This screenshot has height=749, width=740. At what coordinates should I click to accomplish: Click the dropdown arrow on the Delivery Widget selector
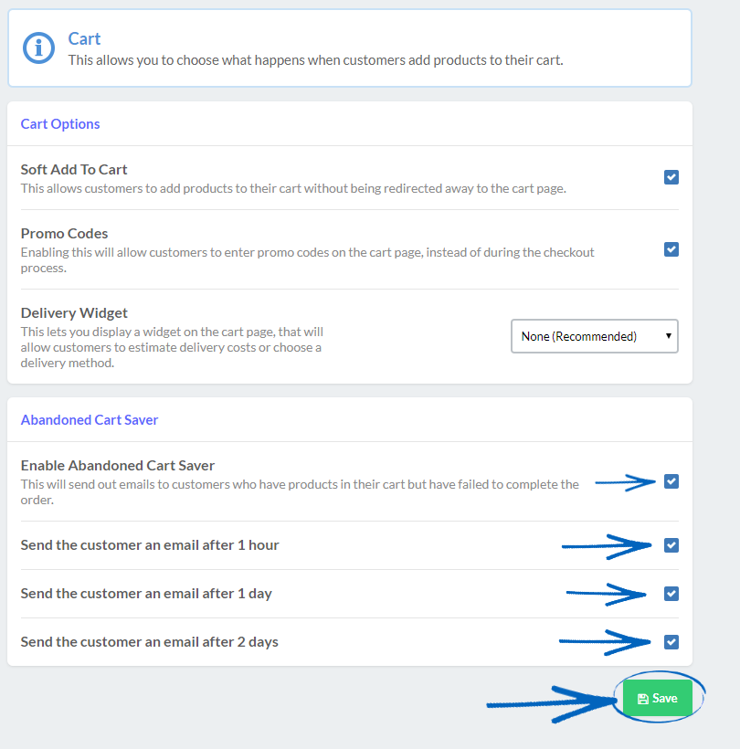pyautogui.click(x=666, y=336)
